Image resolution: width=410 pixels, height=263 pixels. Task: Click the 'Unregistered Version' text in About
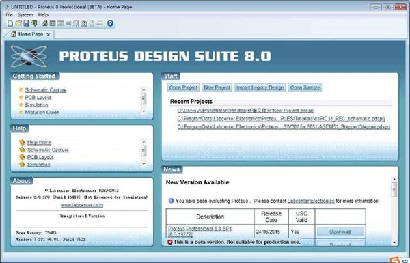click(82, 216)
